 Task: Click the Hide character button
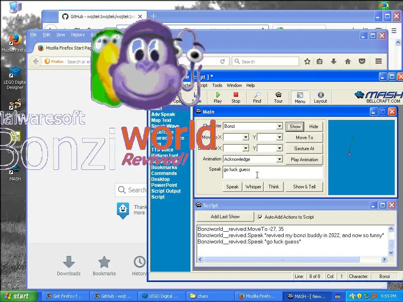click(x=314, y=126)
